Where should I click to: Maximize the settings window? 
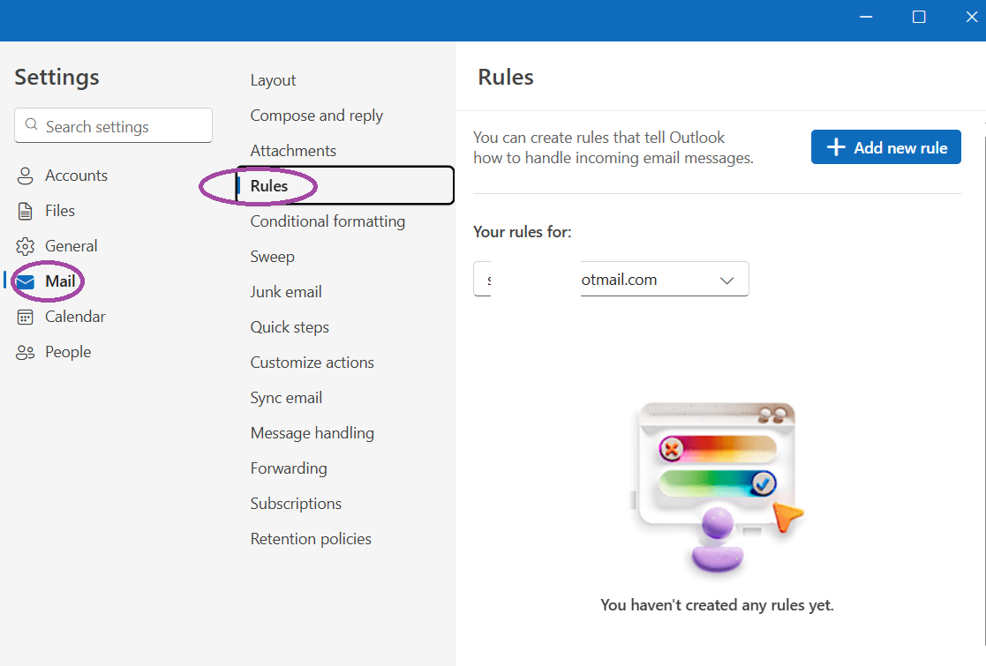tap(919, 17)
